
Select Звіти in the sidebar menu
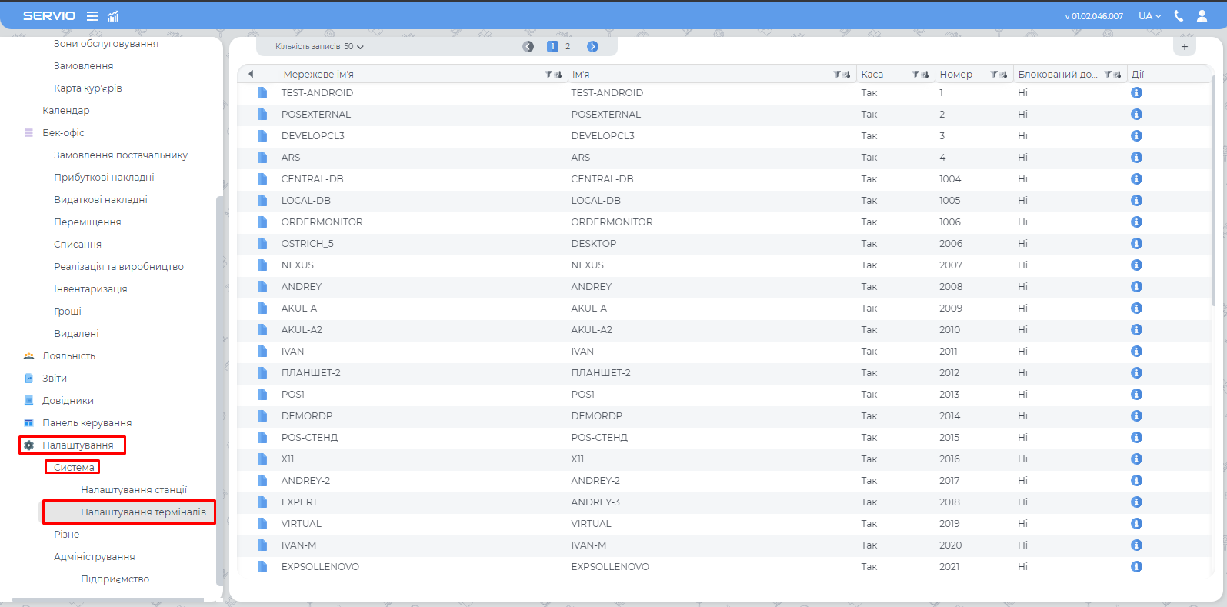tap(55, 379)
